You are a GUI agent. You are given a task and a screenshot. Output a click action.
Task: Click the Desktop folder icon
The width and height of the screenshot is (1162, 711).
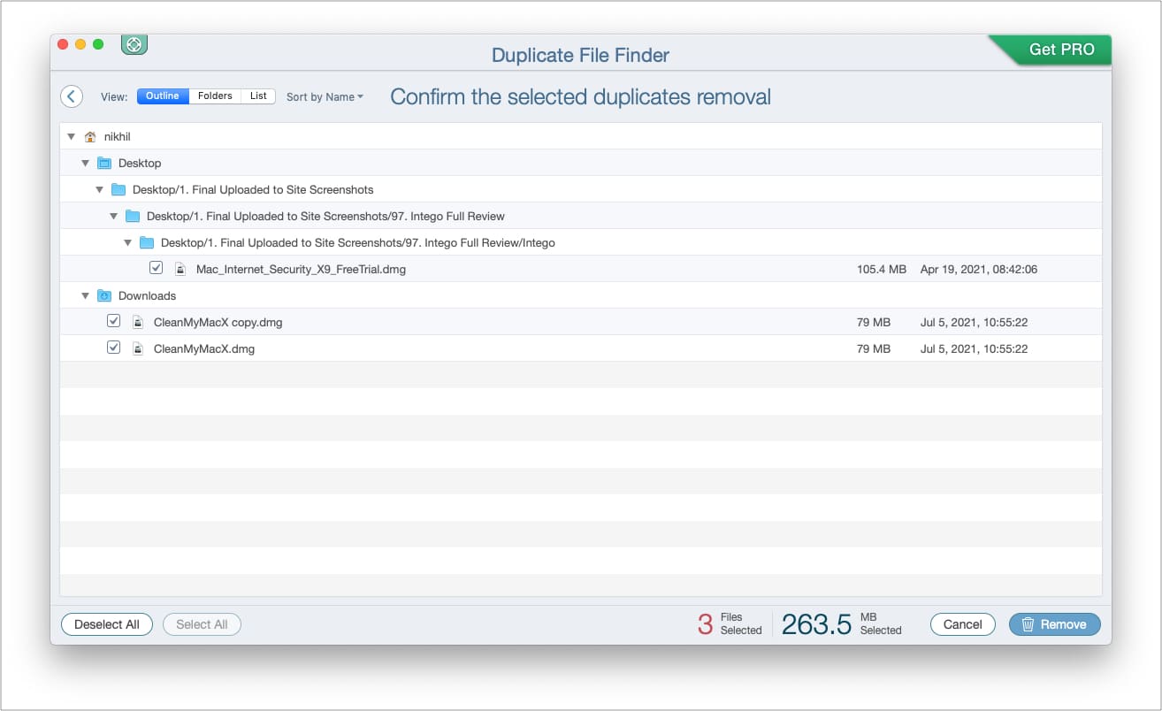104,164
